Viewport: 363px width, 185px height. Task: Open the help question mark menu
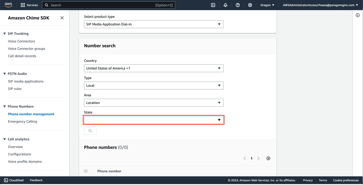238,5
